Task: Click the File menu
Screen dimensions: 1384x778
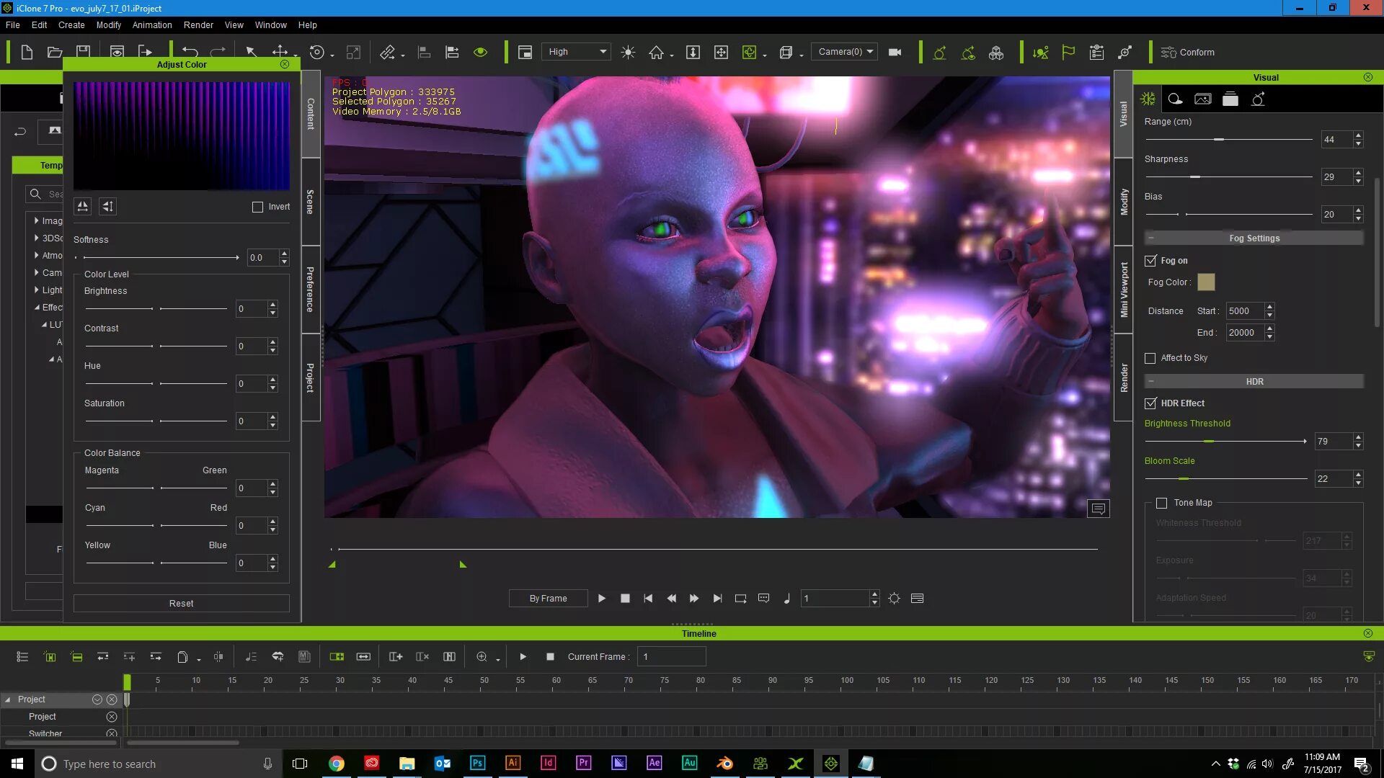Action: (x=13, y=24)
